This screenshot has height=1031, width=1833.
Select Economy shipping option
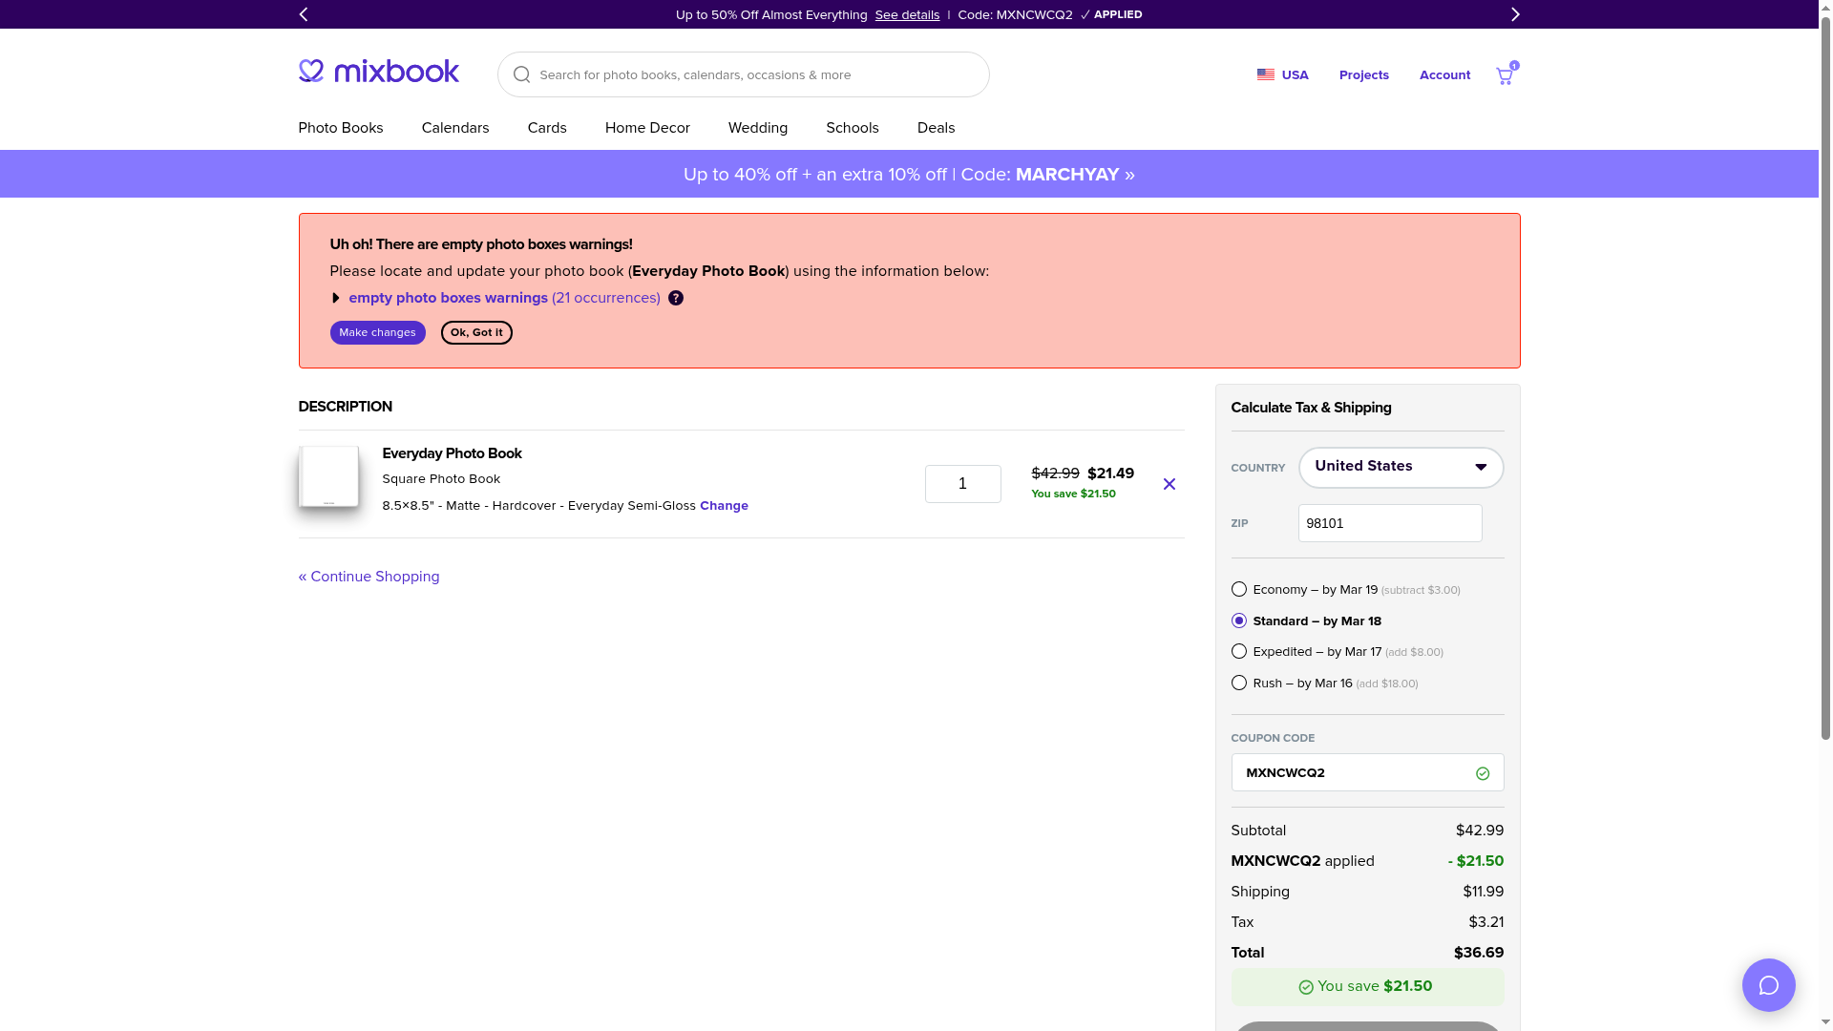point(1239,589)
